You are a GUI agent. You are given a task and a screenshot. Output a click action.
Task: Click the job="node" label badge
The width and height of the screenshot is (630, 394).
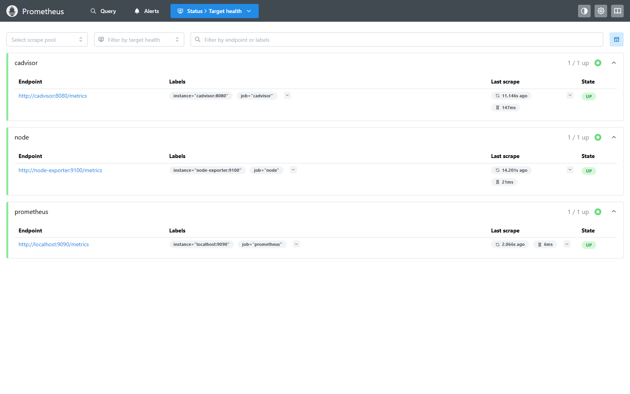[267, 170]
